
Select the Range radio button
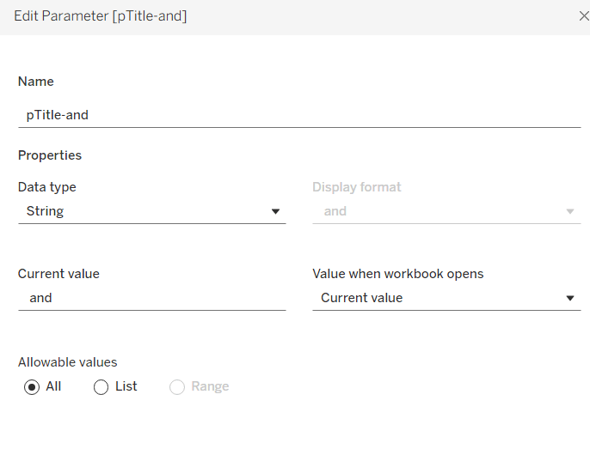click(177, 387)
